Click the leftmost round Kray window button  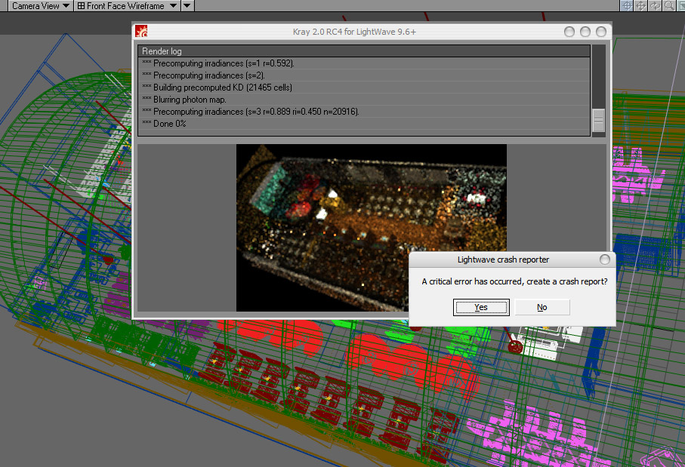[x=569, y=32]
